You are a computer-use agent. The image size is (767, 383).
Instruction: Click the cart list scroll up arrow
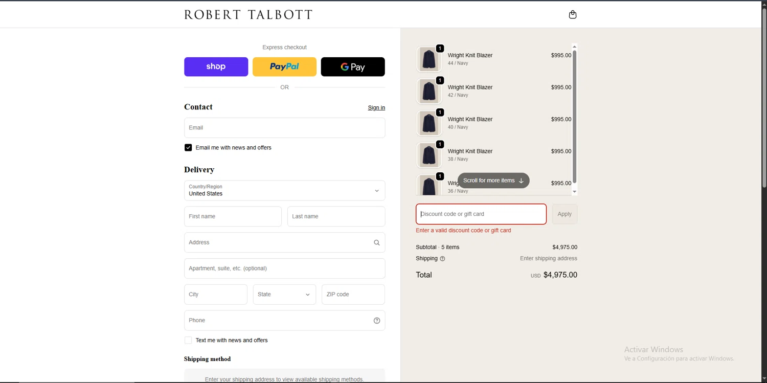tap(574, 47)
